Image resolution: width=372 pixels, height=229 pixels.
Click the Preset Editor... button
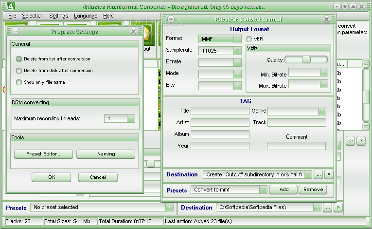pyautogui.click(x=43, y=154)
